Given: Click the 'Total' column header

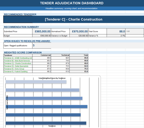Looking at the screenshot, I should tap(79, 55).
